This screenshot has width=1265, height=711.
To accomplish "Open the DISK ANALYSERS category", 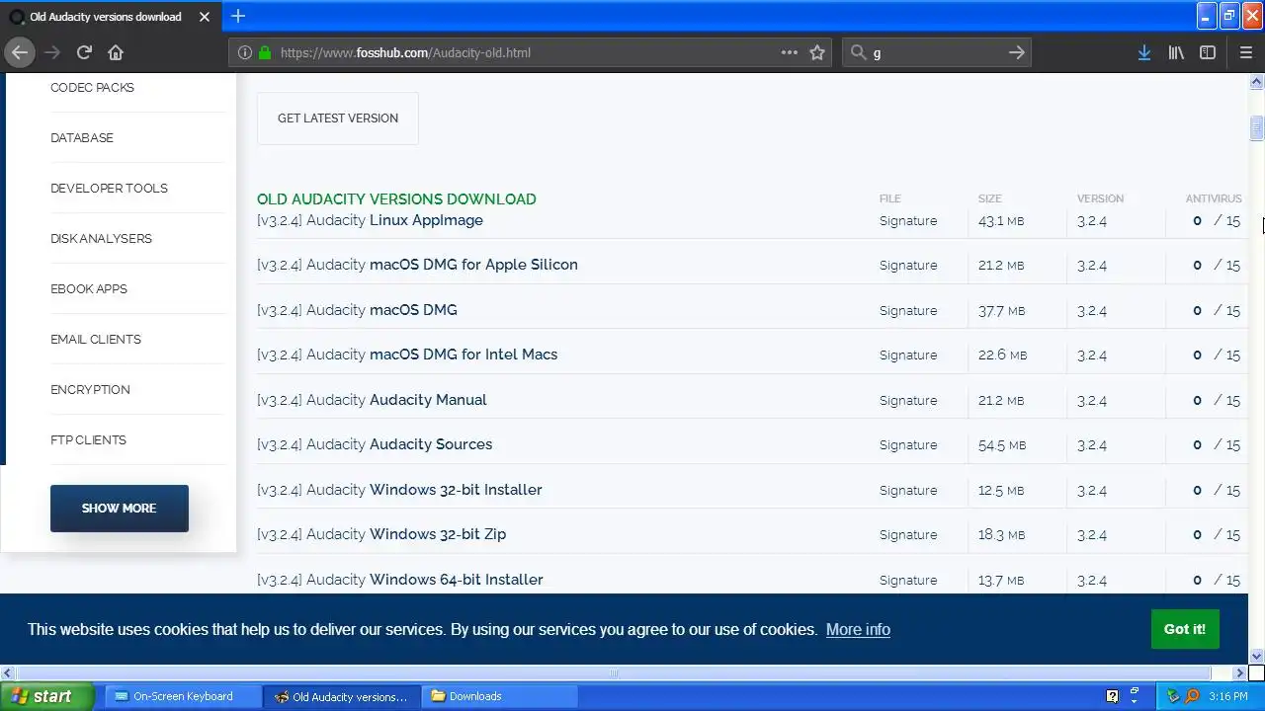I will pos(101,239).
